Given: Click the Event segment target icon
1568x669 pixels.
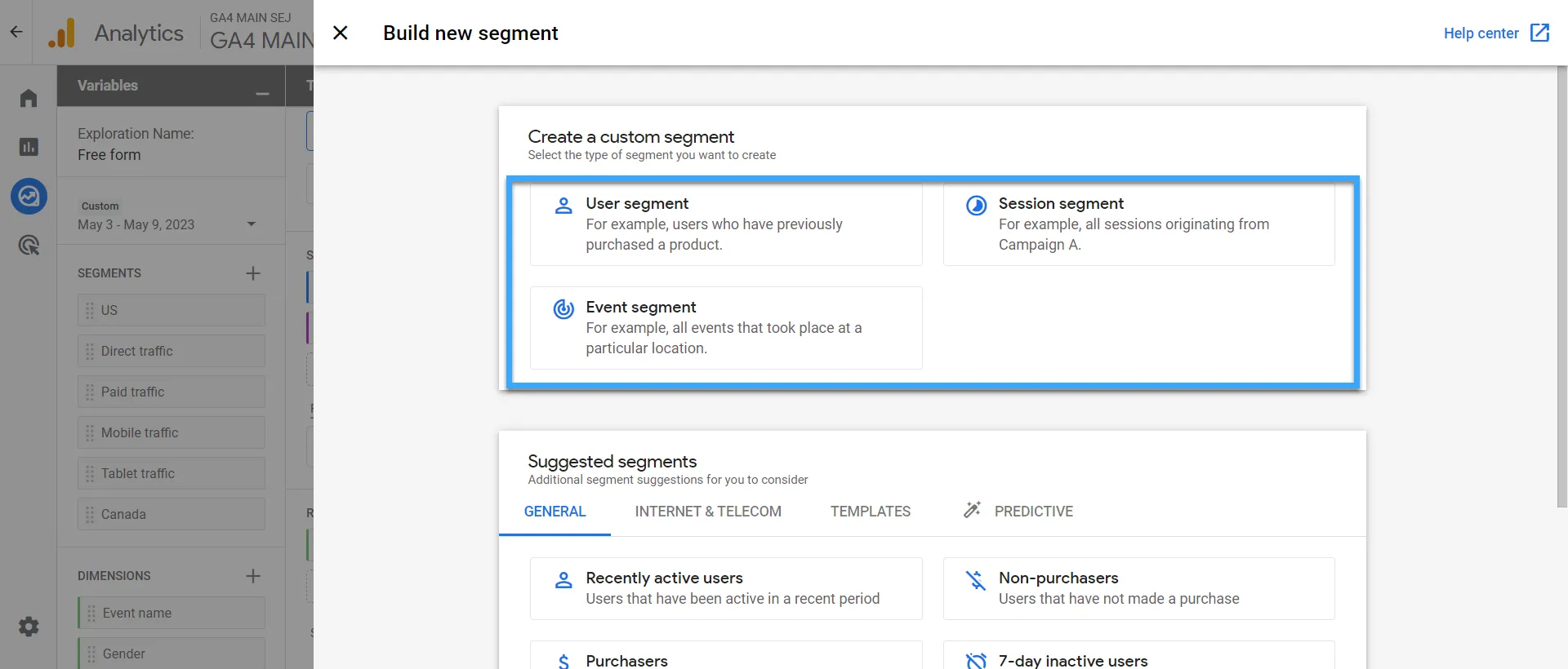Looking at the screenshot, I should (x=563, y=308).
